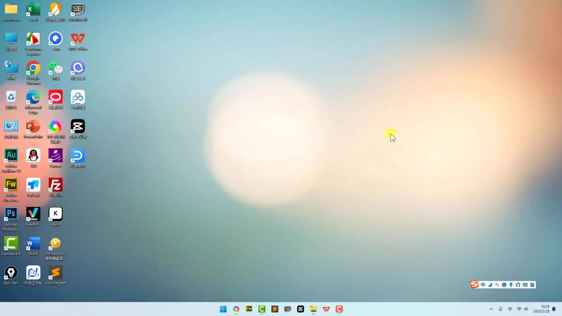Toggle full/half width with the moon icon
Image resolution: width=562 pixels, height=316 pixels.
click(x=490, y=285)
